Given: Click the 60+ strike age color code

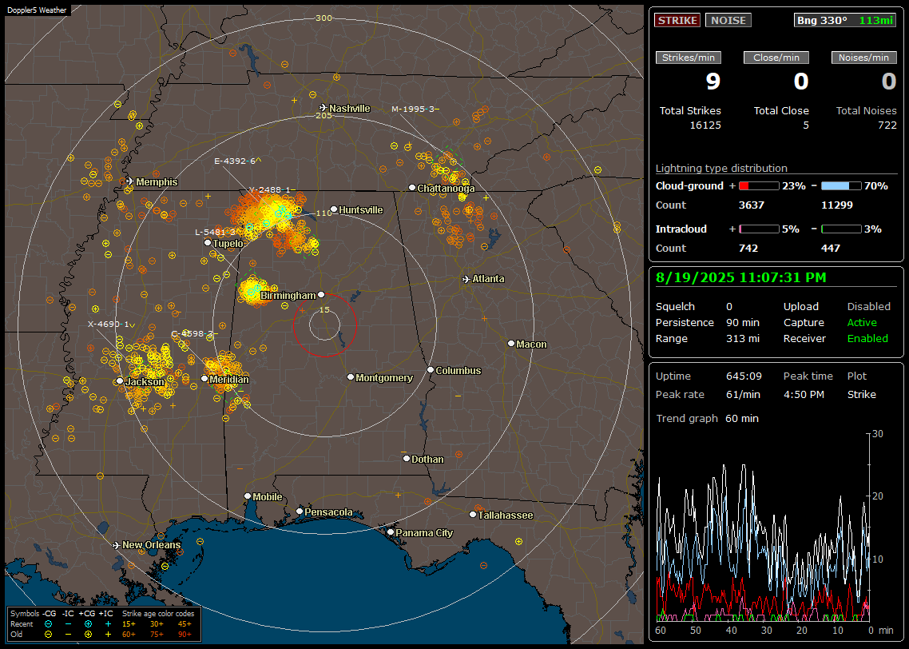Looking at the screenshot, I should pos(129,635).
